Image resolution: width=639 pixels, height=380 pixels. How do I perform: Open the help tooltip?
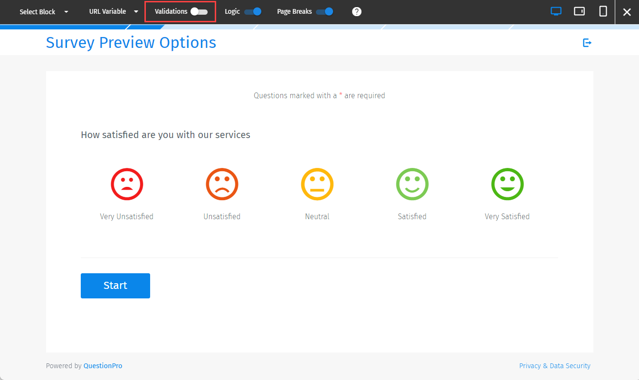click(357, 11)
